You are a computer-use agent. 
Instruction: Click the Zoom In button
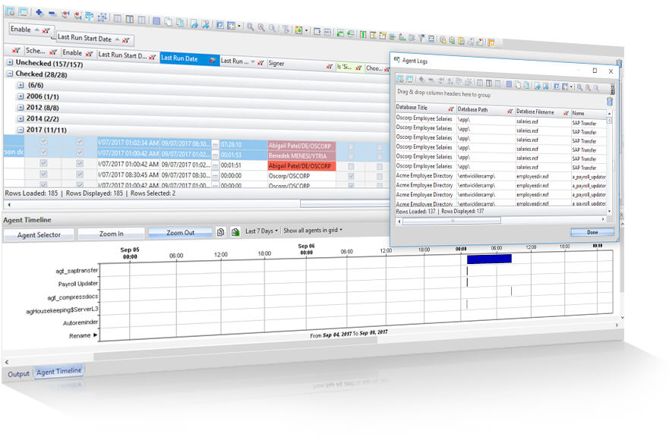[x=112, y=234]
